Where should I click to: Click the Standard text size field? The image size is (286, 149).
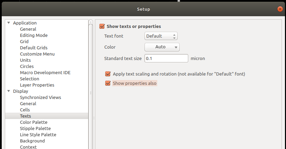tap(166, 58)
